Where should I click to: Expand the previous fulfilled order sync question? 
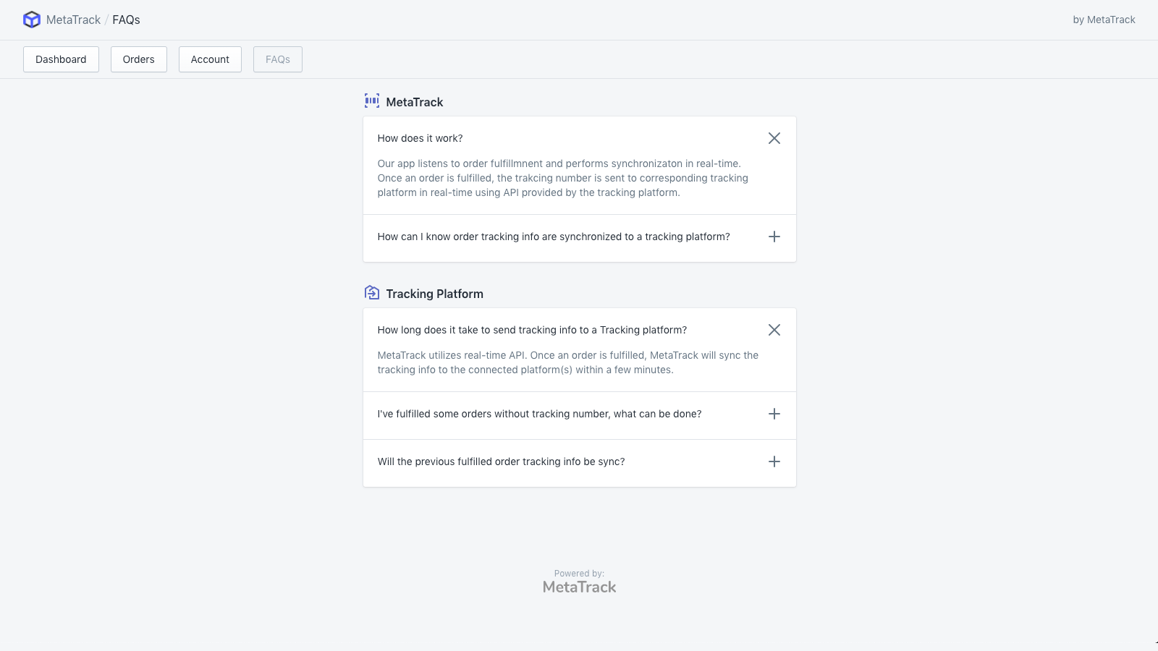pyautogui.click(x=774, y=461)
